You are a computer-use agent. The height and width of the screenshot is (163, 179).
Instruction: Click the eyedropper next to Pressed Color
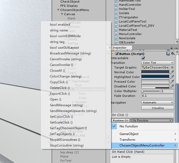172,82
